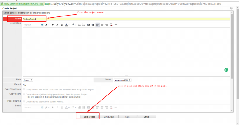Image resolution: width=239 pixels, height=125 pixels.
Task: Remove formatting in Description toolbar
Action: click(111, 25)
